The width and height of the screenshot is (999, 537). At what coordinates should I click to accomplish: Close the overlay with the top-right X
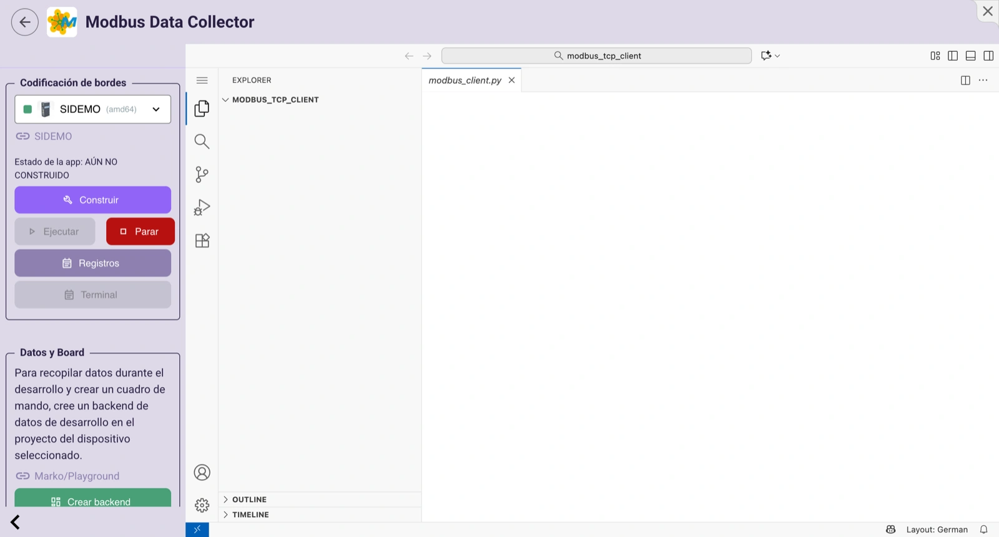tap(988, 11)
